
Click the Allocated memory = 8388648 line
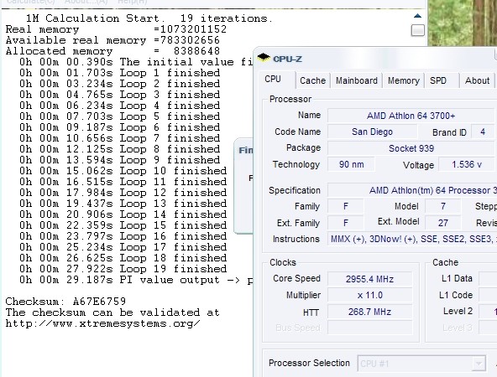pyautogui.click(x=112, y=51)
